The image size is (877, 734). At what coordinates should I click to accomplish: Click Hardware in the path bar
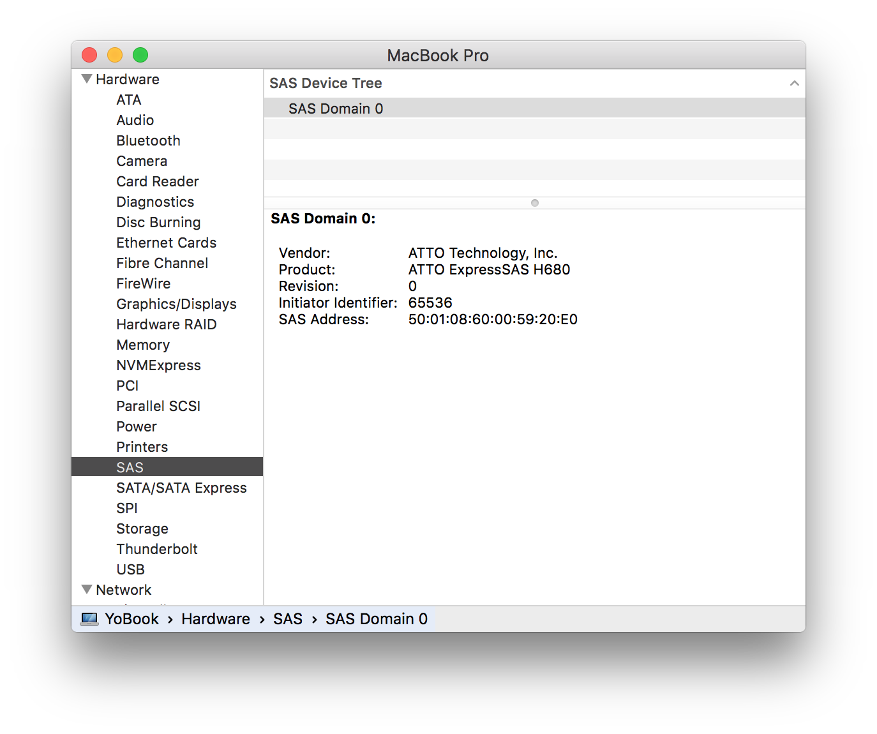pyautogui.click(x=216, y=619)
